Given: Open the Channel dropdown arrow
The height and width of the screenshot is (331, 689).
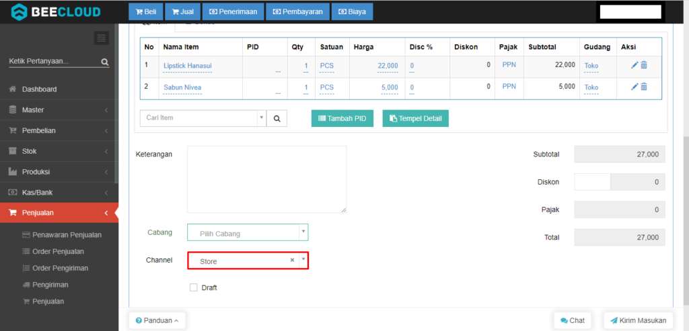Looking at the screenshot, I should pyautogui.click(x=303, y=260).
